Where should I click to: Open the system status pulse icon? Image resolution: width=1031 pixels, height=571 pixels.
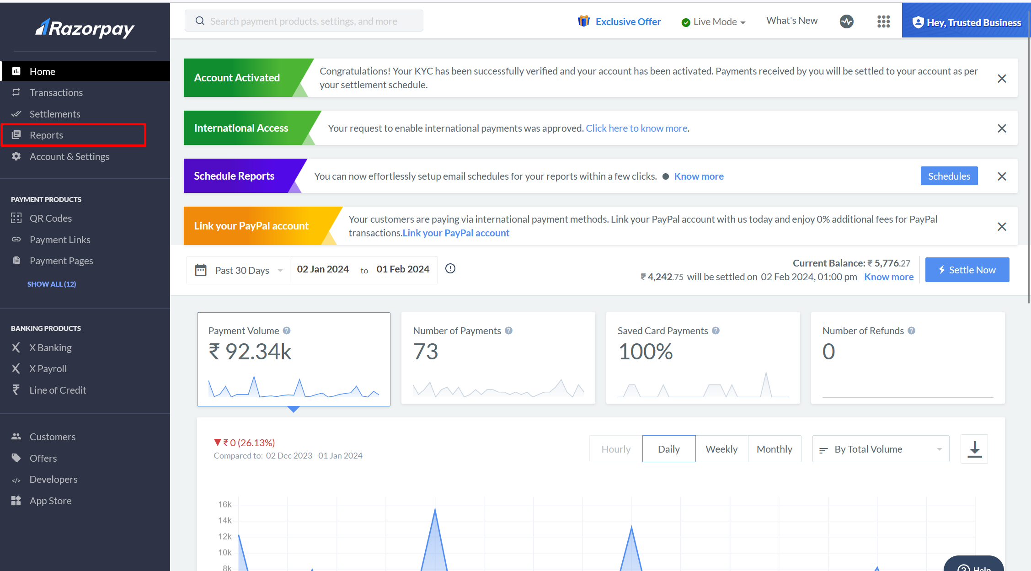(x=846, y=21)
